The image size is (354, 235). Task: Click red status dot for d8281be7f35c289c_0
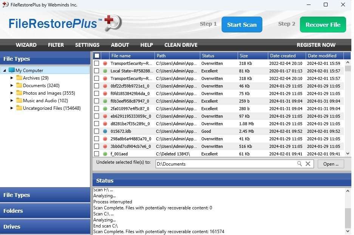(105, 124)
